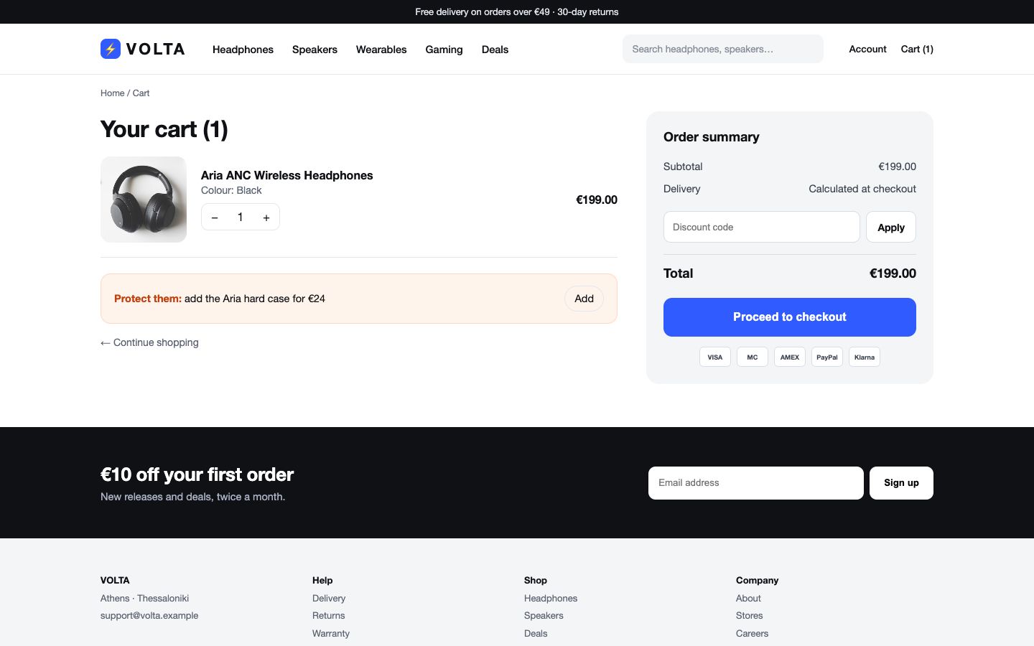
Task: Focus the Email address field
Action: click(756, 483)
